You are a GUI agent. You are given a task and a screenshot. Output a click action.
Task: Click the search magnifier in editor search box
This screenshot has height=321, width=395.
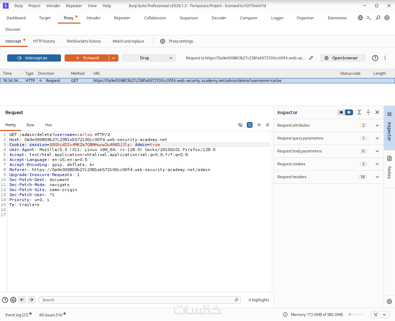(236, 300)
